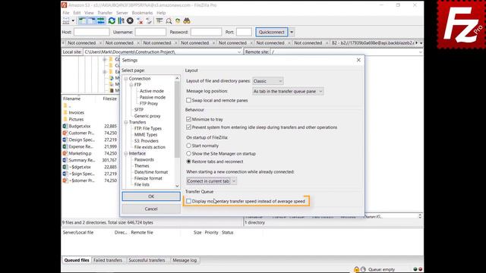The height and width of the screenshot is (273, 486).
Task: Collapse the Connection tree node
Action: (x=126, y=79)
